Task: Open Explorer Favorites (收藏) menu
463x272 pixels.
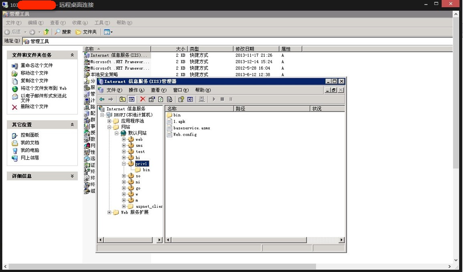Action: pos(80,23)
